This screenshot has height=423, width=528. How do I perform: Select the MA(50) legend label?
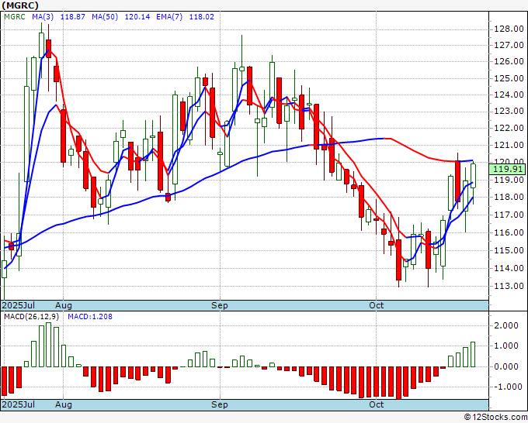(x=105, y=17)
